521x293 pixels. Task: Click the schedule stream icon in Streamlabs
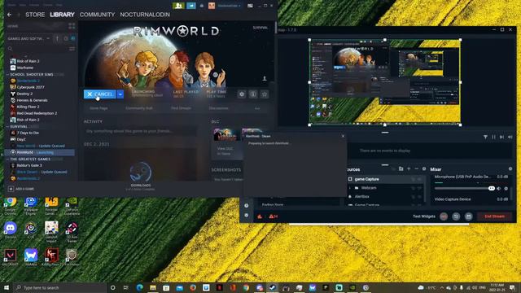click(x=469, y=216)
